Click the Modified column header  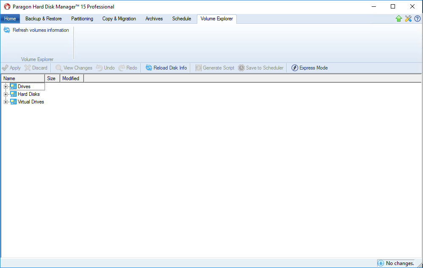[x=71, y=78]
